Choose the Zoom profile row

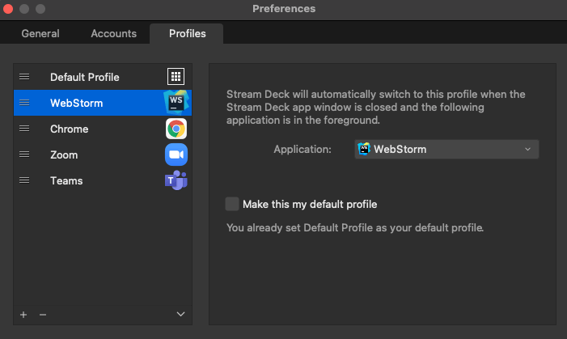(x=103, y=155)
